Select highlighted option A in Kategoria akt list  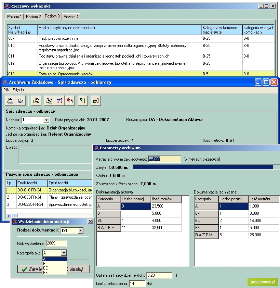click(x=55, y=259)
